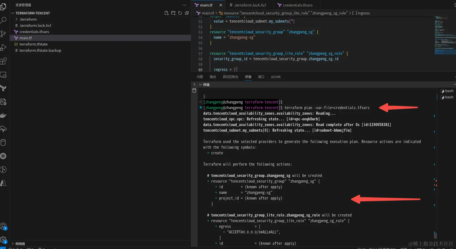456x249 pixels.
Task: Close the main.tf editor tab
Action: [221, 5]
